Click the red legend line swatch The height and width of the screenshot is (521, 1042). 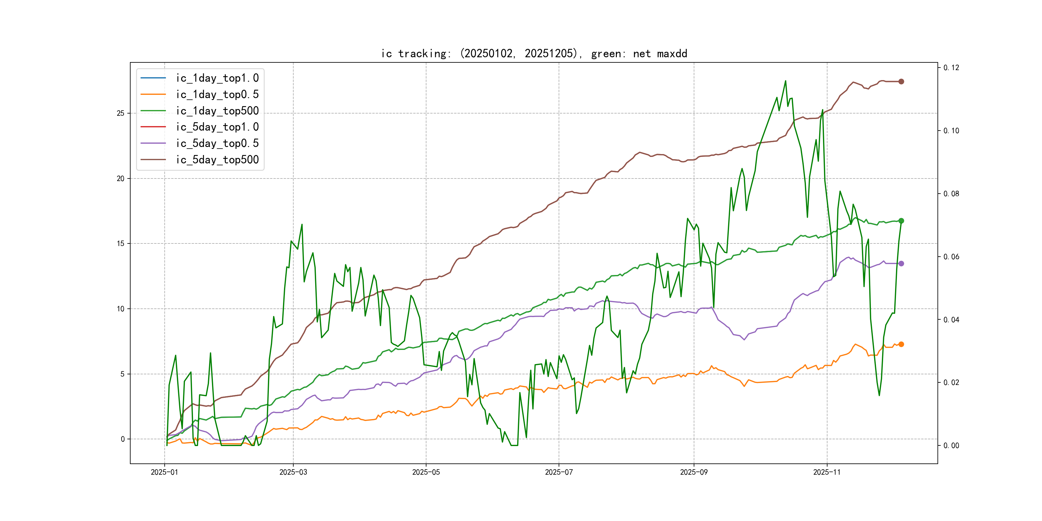pos(153,127)
